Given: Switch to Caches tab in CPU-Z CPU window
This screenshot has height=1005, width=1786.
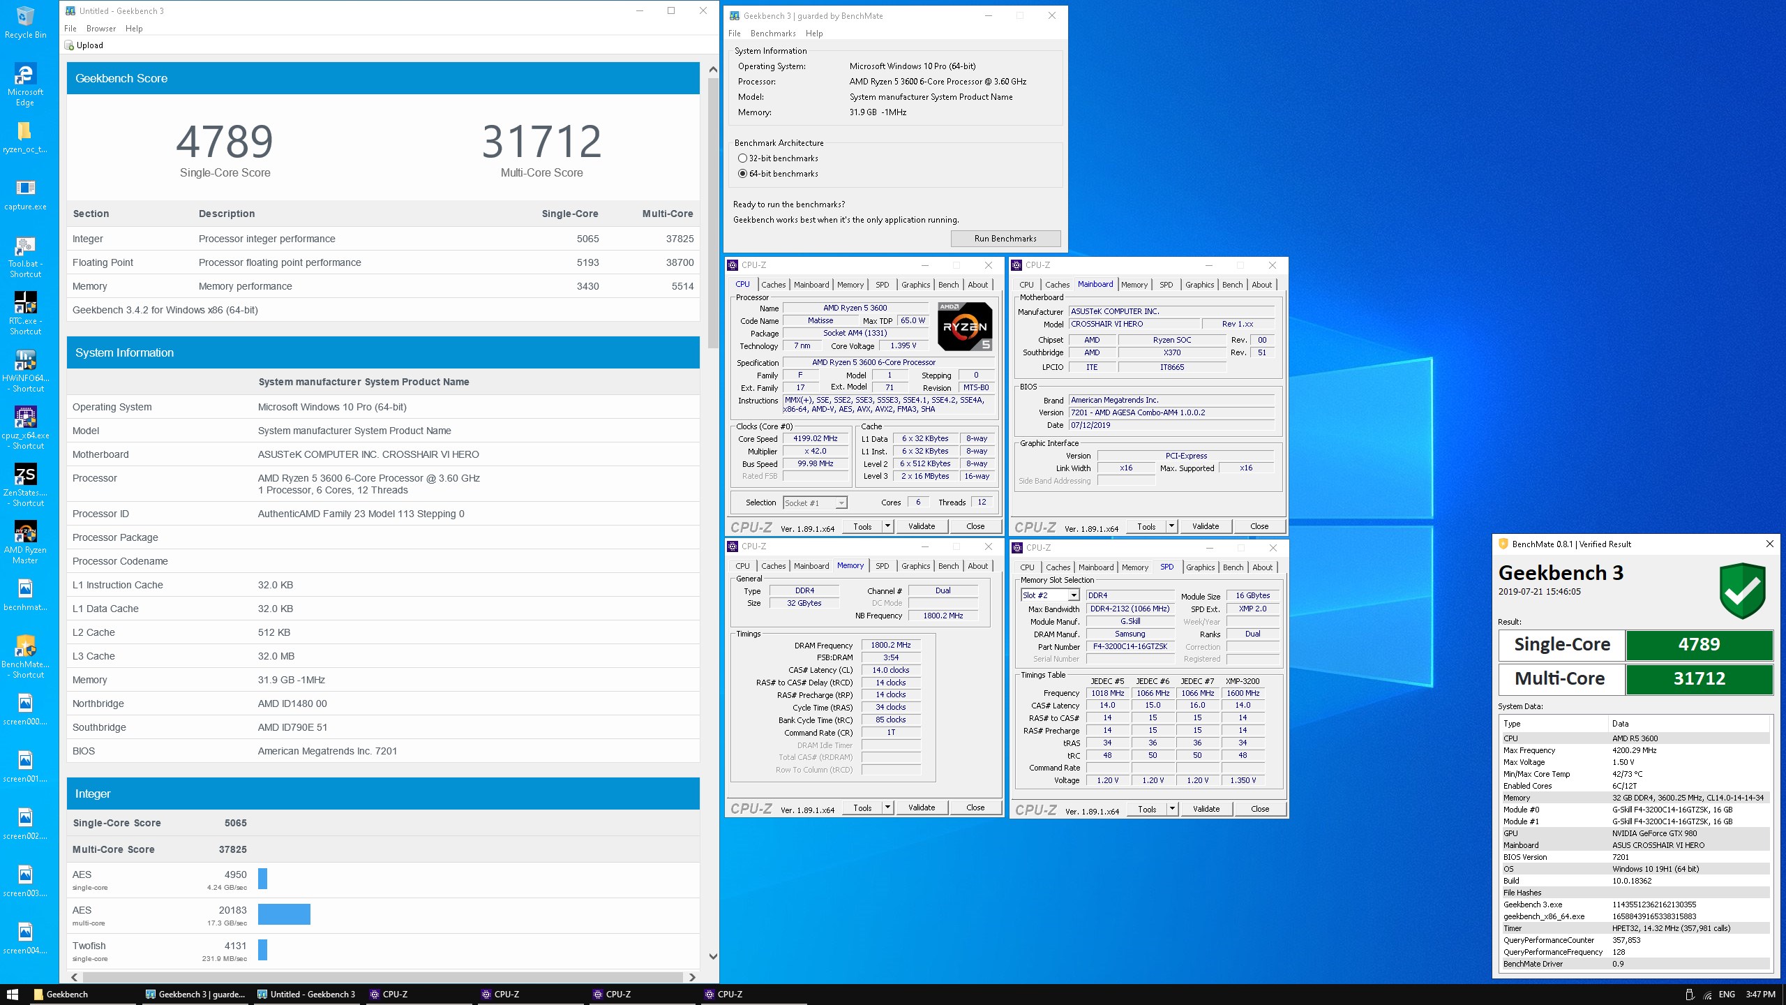Looking at the screenshot, I should coord(773,285).
